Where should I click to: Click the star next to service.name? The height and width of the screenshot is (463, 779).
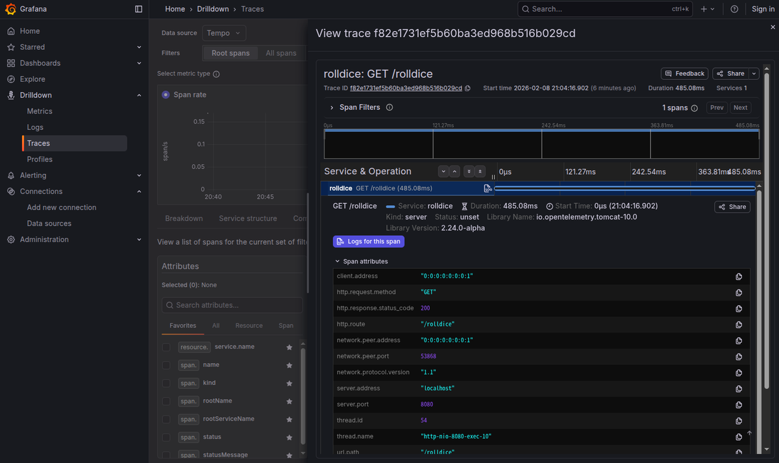(290, 347)
